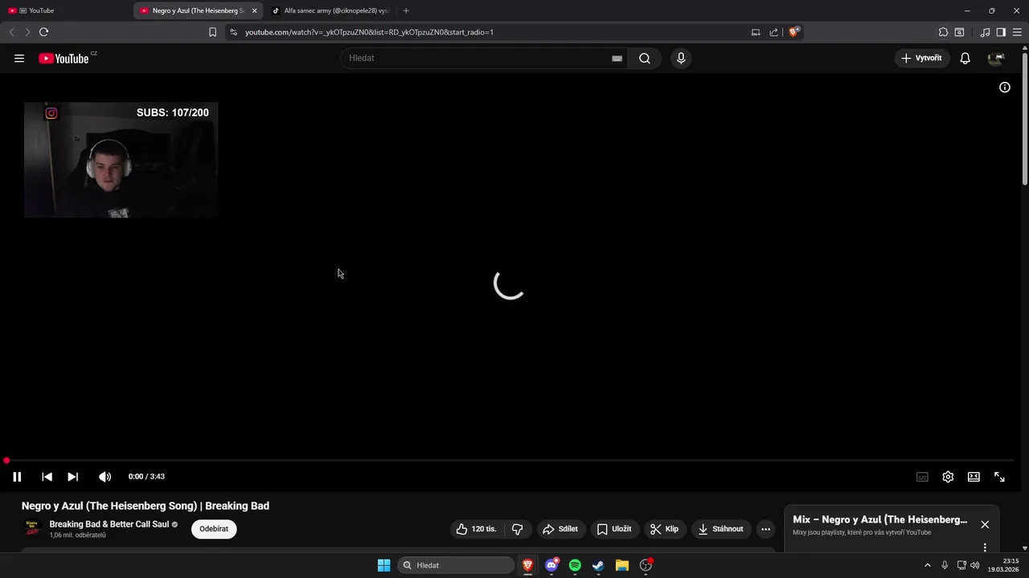Screen dimensions: 1029x578
Task: Skip to the next video
Action: (72, 477)
